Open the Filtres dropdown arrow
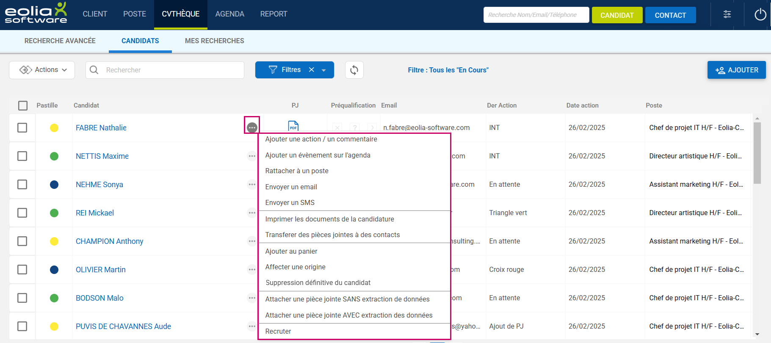The image size is (771, 343). pos(324,70)
